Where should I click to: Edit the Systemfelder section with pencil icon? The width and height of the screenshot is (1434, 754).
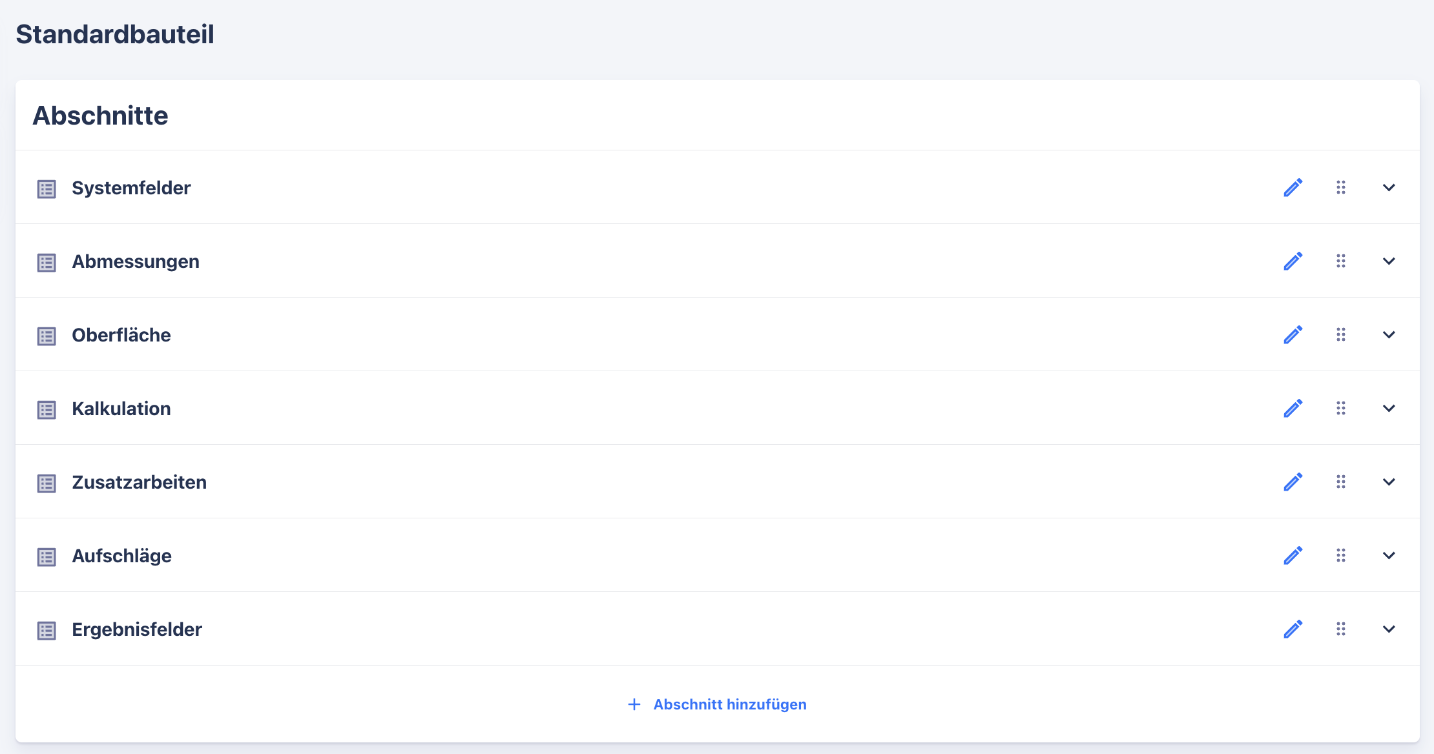click(1293, 188)
